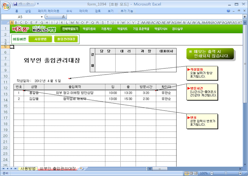
Task: Open the 보기 ribbon tab
Action: click(x=111, y=11)
